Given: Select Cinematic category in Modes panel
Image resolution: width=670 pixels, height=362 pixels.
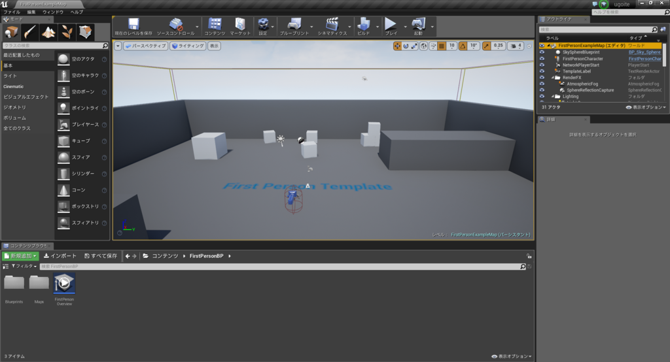Looking at the screenshot, I should pos(14,87).
